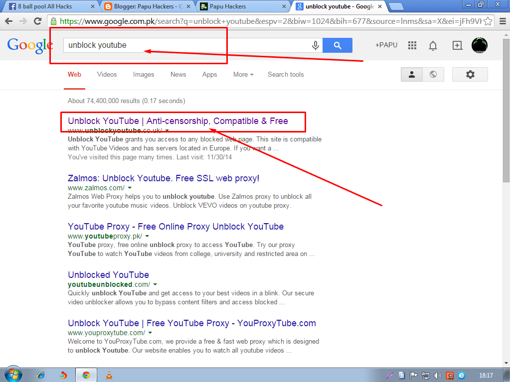Screen dimensions: 510x382
Task: Open VLC media player from the taskbar
Action: 109,375
